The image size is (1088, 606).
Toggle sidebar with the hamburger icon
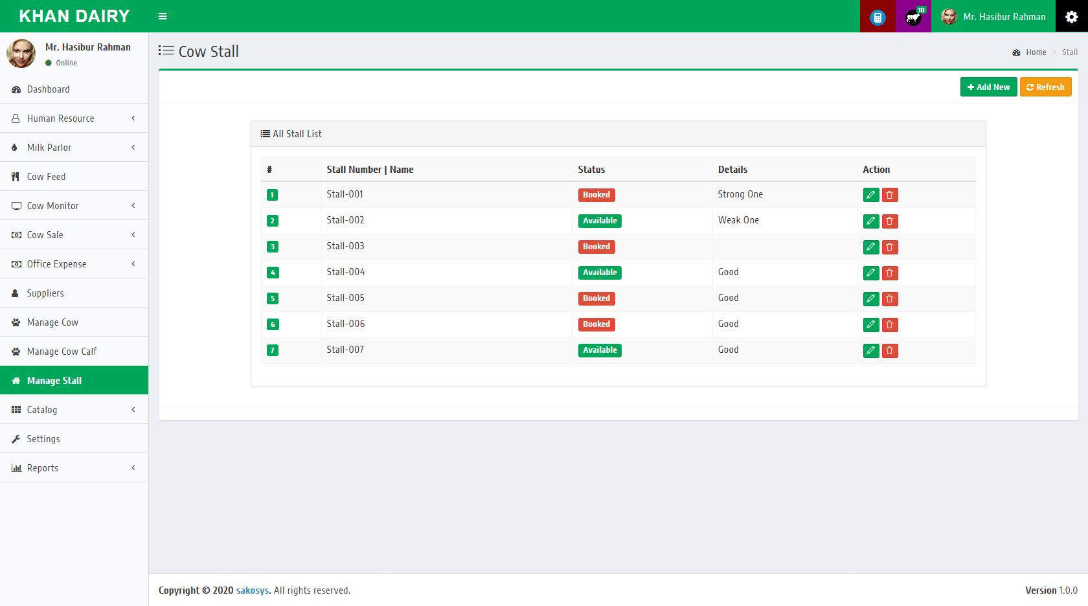tap(163, 16)
